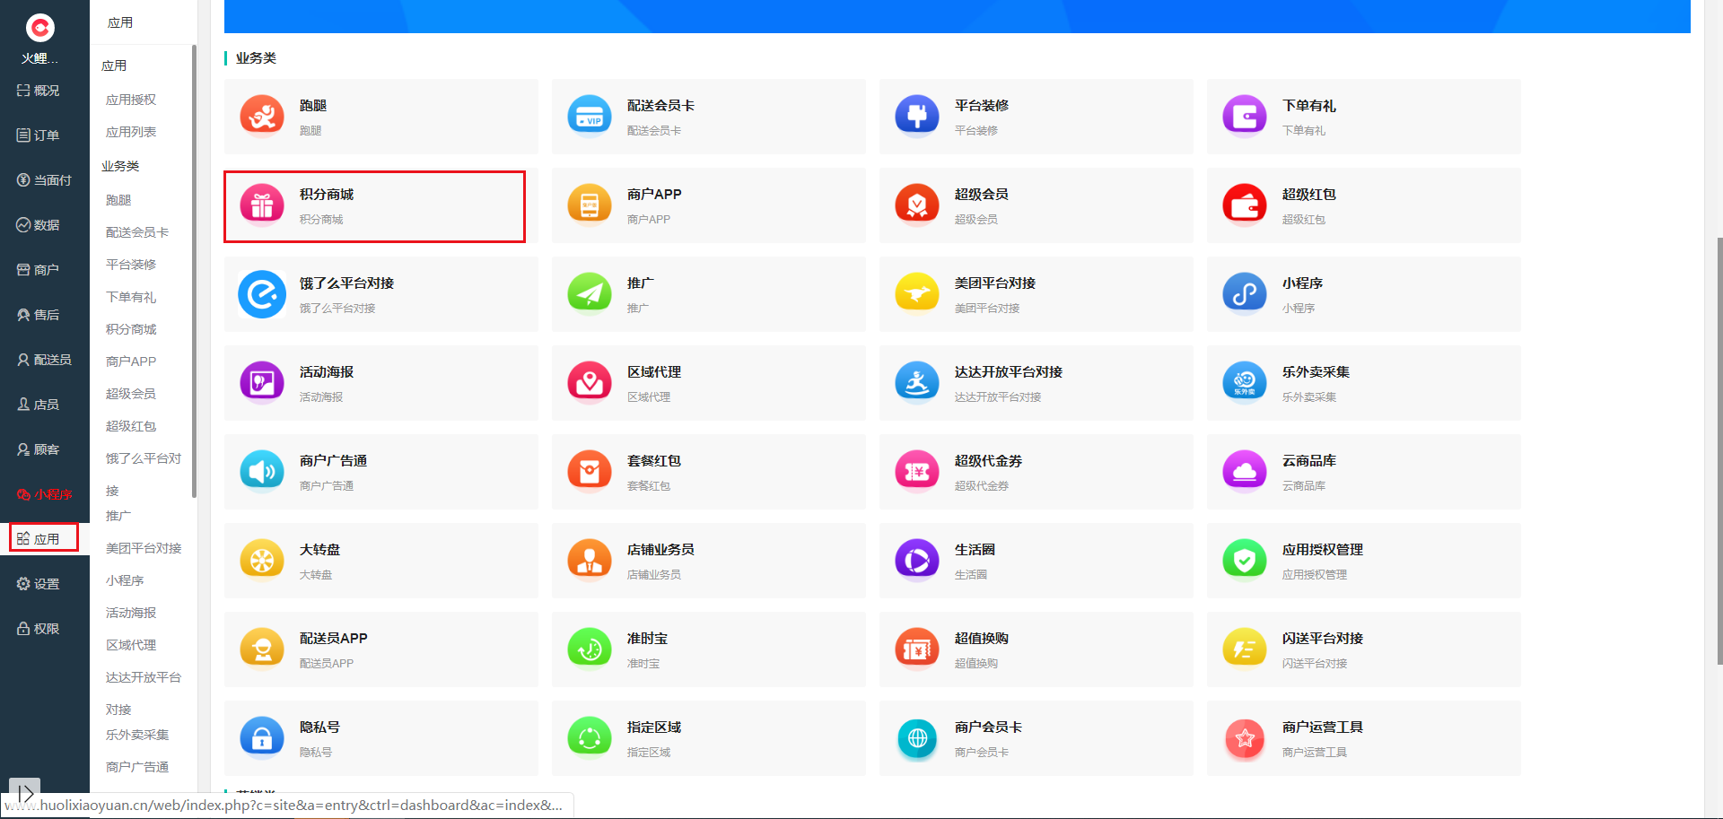Open the 配送会员卡 VIP card icon

coord(590,117)
